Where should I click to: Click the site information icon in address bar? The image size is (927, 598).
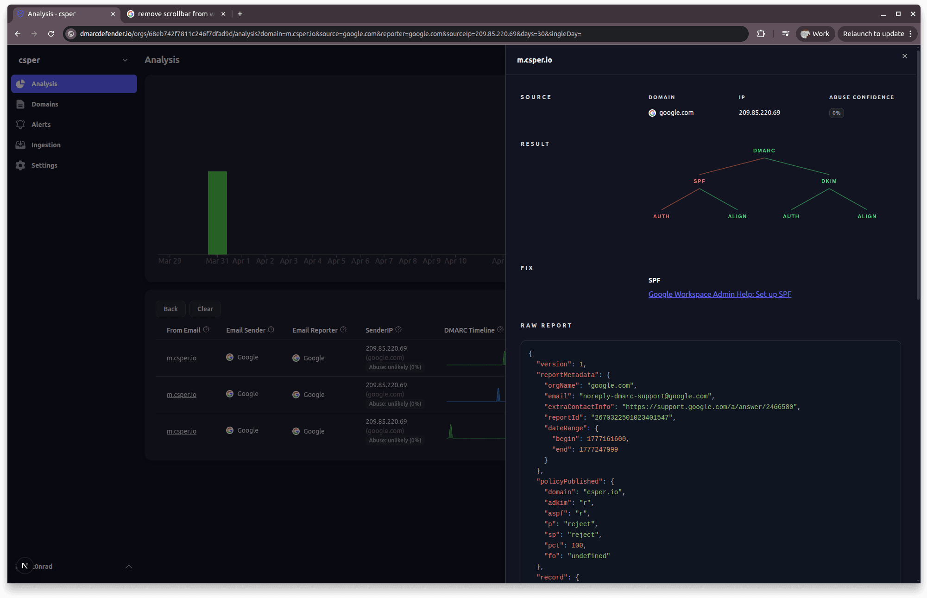point(71,34)
